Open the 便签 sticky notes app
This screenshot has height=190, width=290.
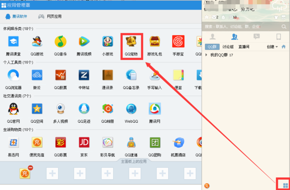point(178,75)
